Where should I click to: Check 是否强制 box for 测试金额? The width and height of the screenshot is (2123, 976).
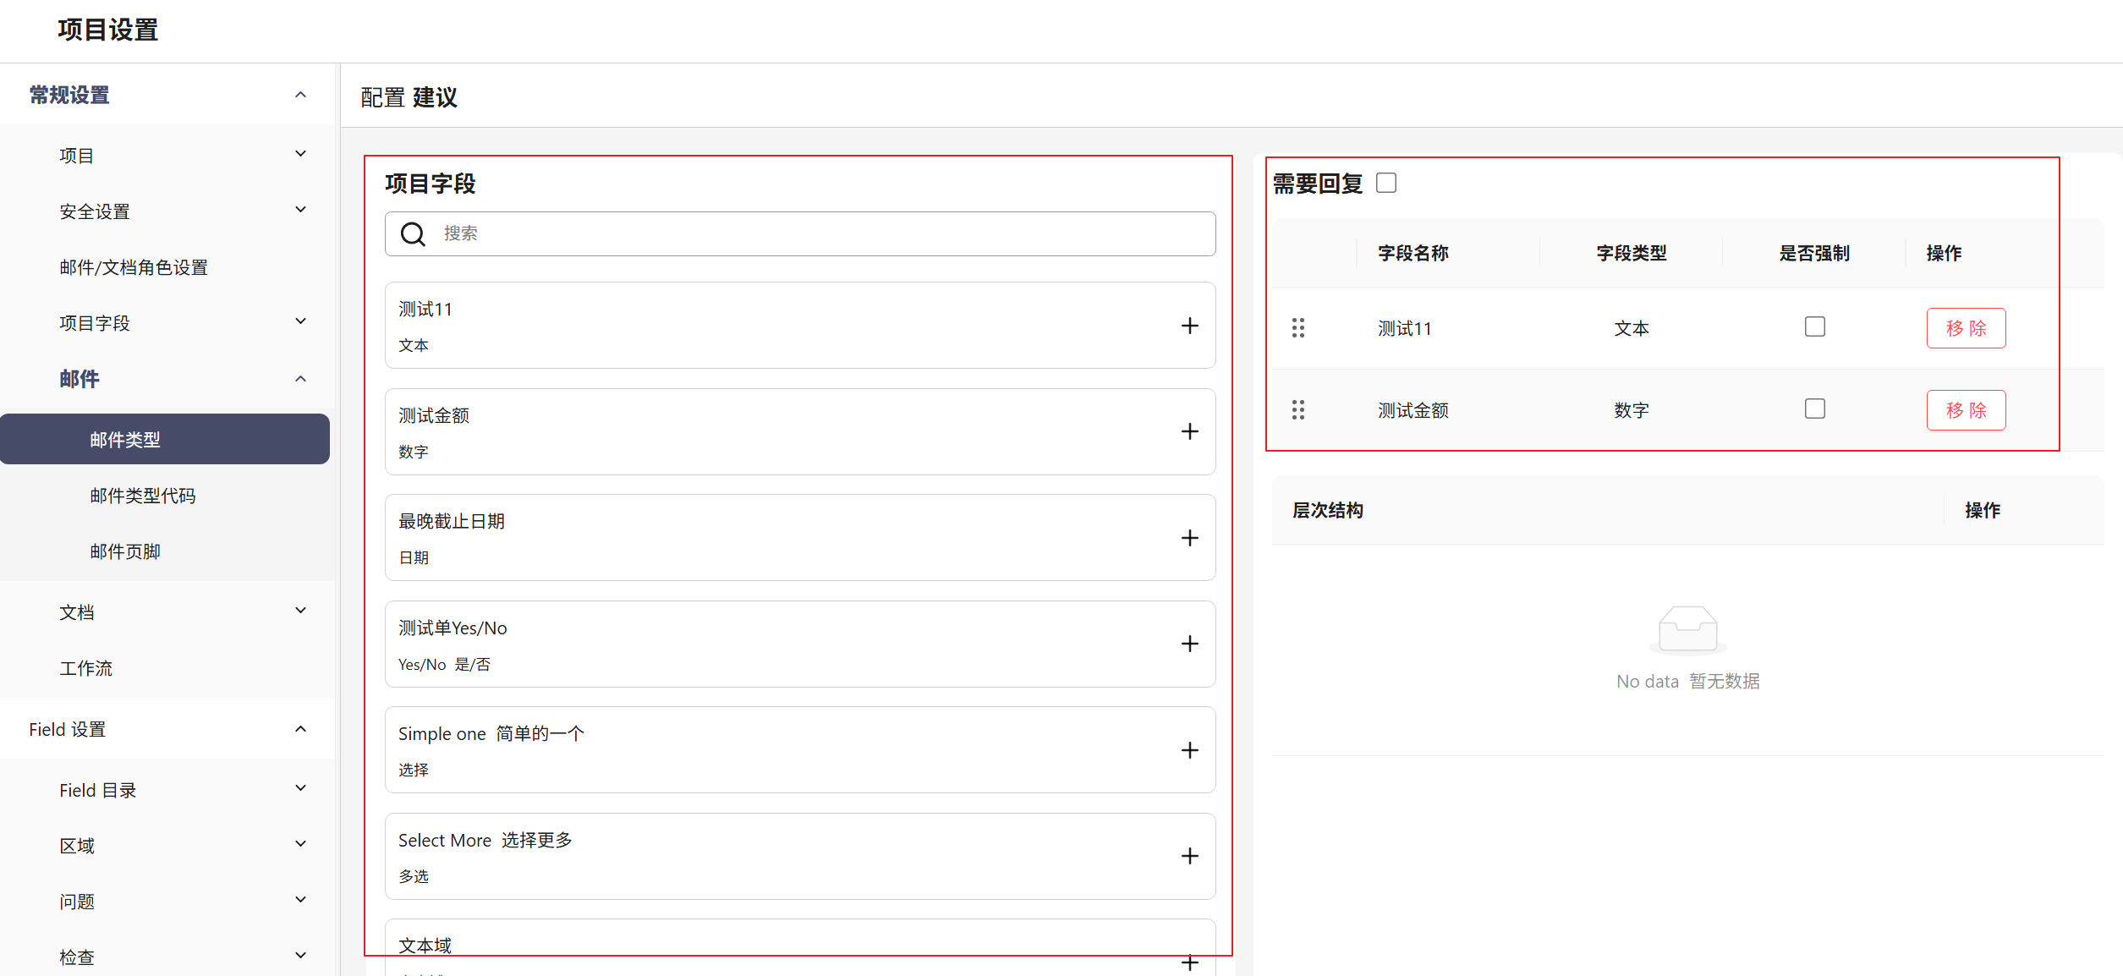(1814, 408)
